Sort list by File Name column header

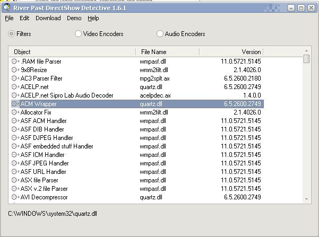[x=167, y=52]
